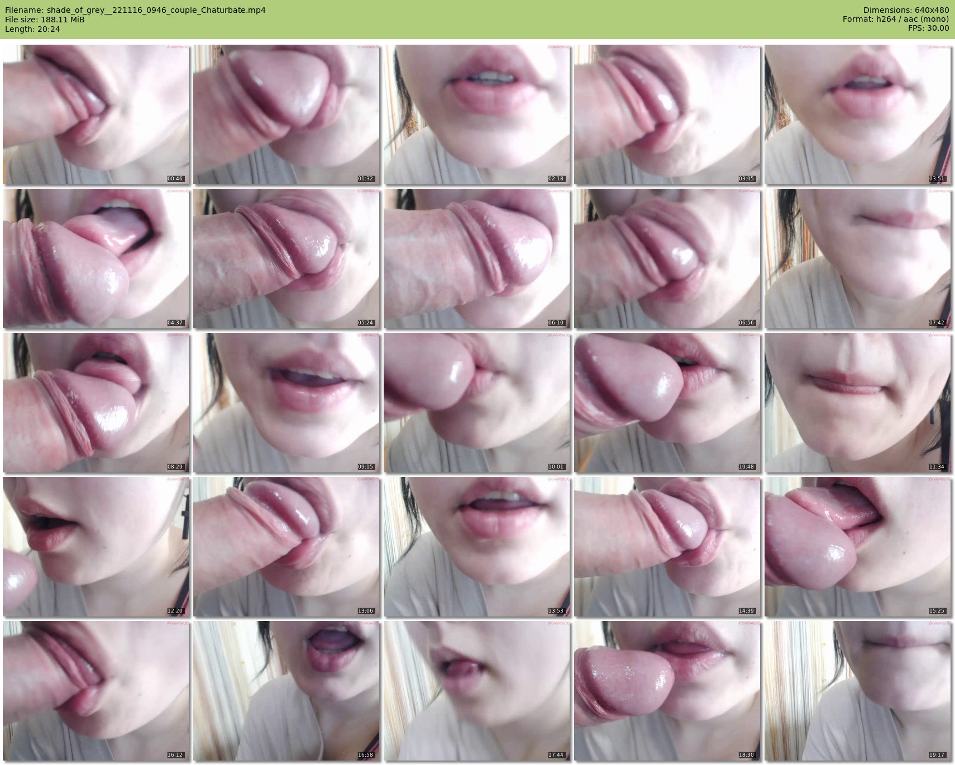This screenshot has width=955, height=765.
Task: Select the frame marked 02:18
Action: [477, 114]
